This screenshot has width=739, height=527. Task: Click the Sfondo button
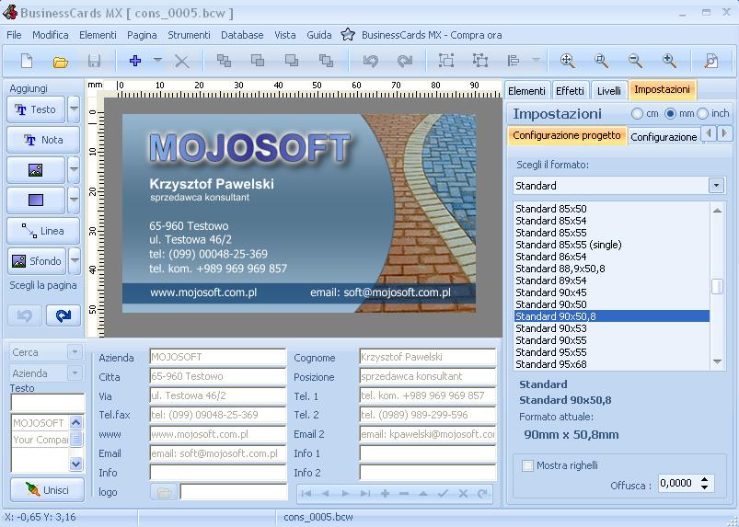tap(37, 261)
